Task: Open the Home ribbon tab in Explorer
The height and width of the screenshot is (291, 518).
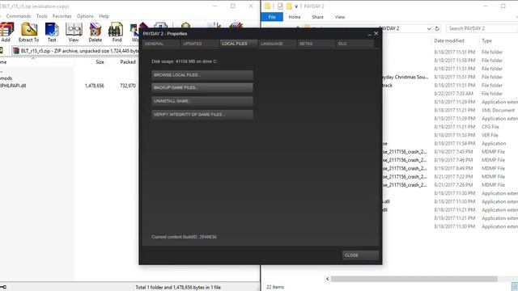Action: tap(295, 17)
